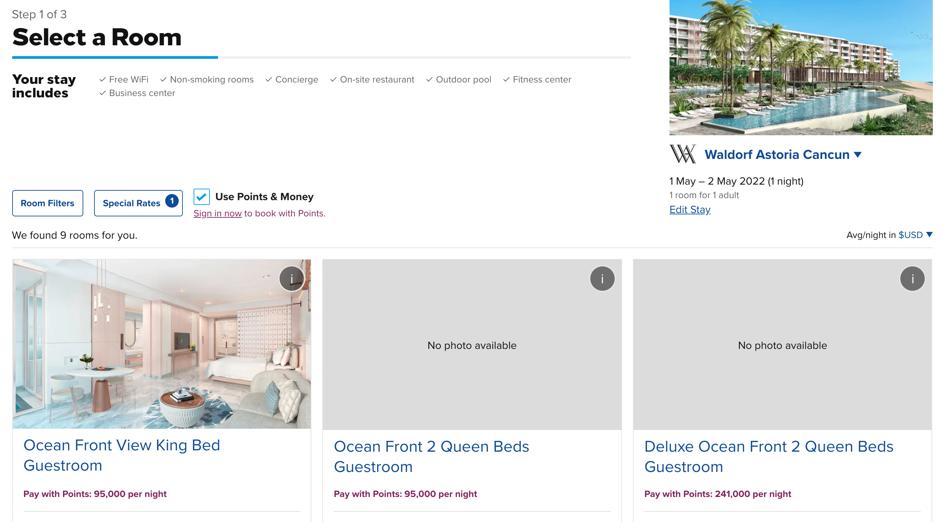
Task: Open Ocean Front View King Bed Guestroom title
Action: (x=122, y=455)
